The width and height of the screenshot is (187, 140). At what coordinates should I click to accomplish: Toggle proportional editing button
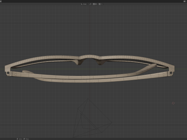pos(100,4)
